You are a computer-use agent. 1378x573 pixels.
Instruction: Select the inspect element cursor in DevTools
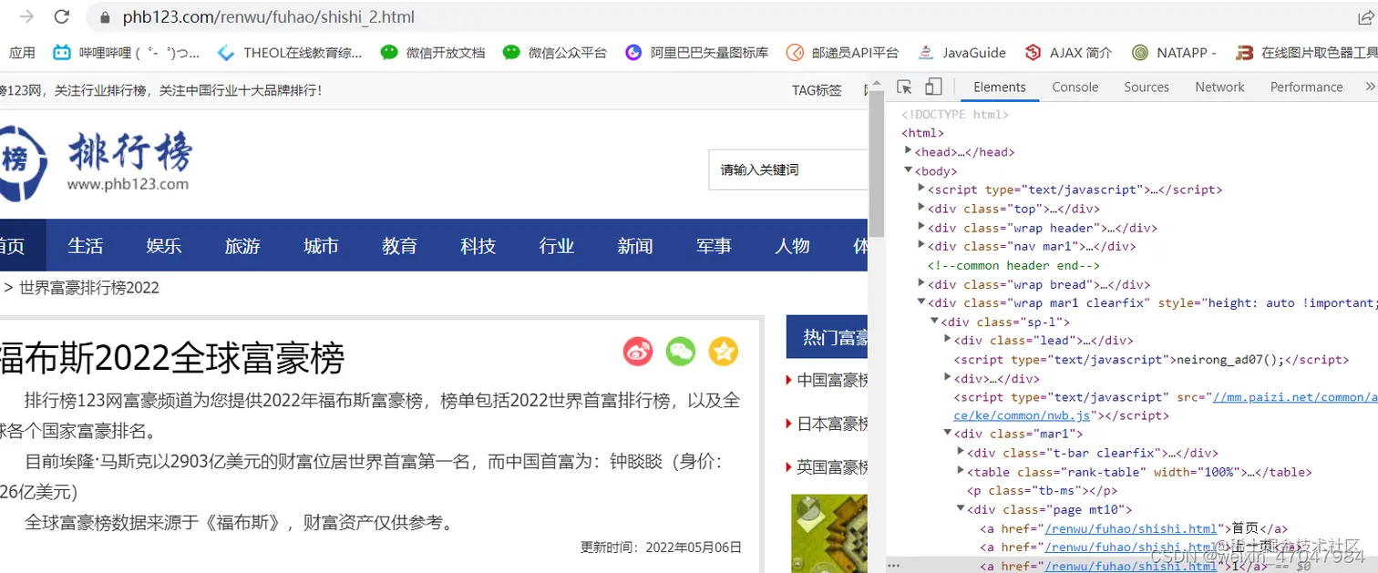903,86
